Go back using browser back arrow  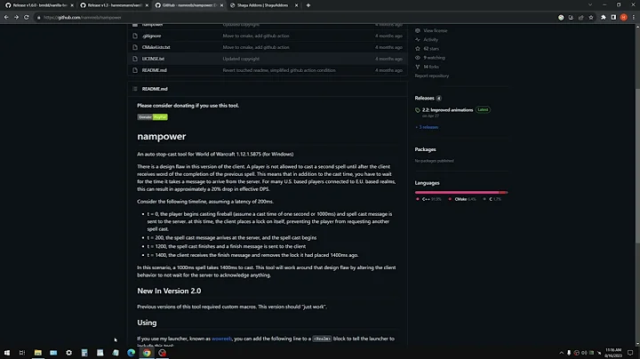point(6,17)
